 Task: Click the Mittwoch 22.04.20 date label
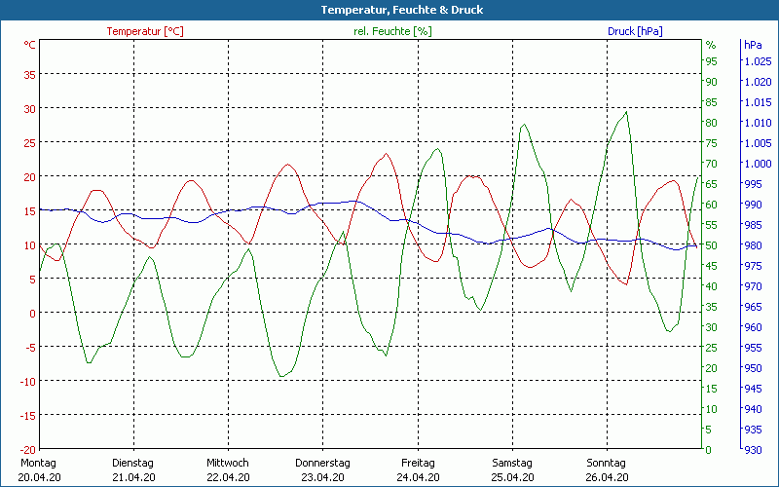pos(228,469)
